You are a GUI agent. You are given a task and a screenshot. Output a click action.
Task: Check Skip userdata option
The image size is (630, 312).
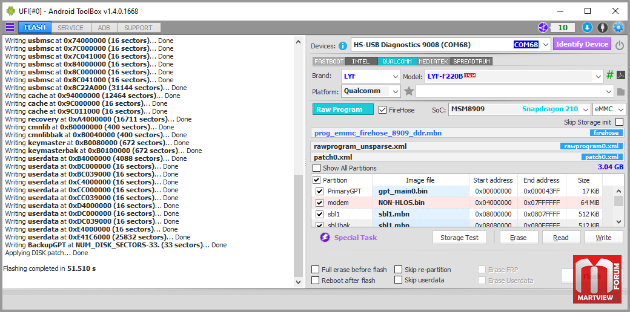(x=398, y=280)
